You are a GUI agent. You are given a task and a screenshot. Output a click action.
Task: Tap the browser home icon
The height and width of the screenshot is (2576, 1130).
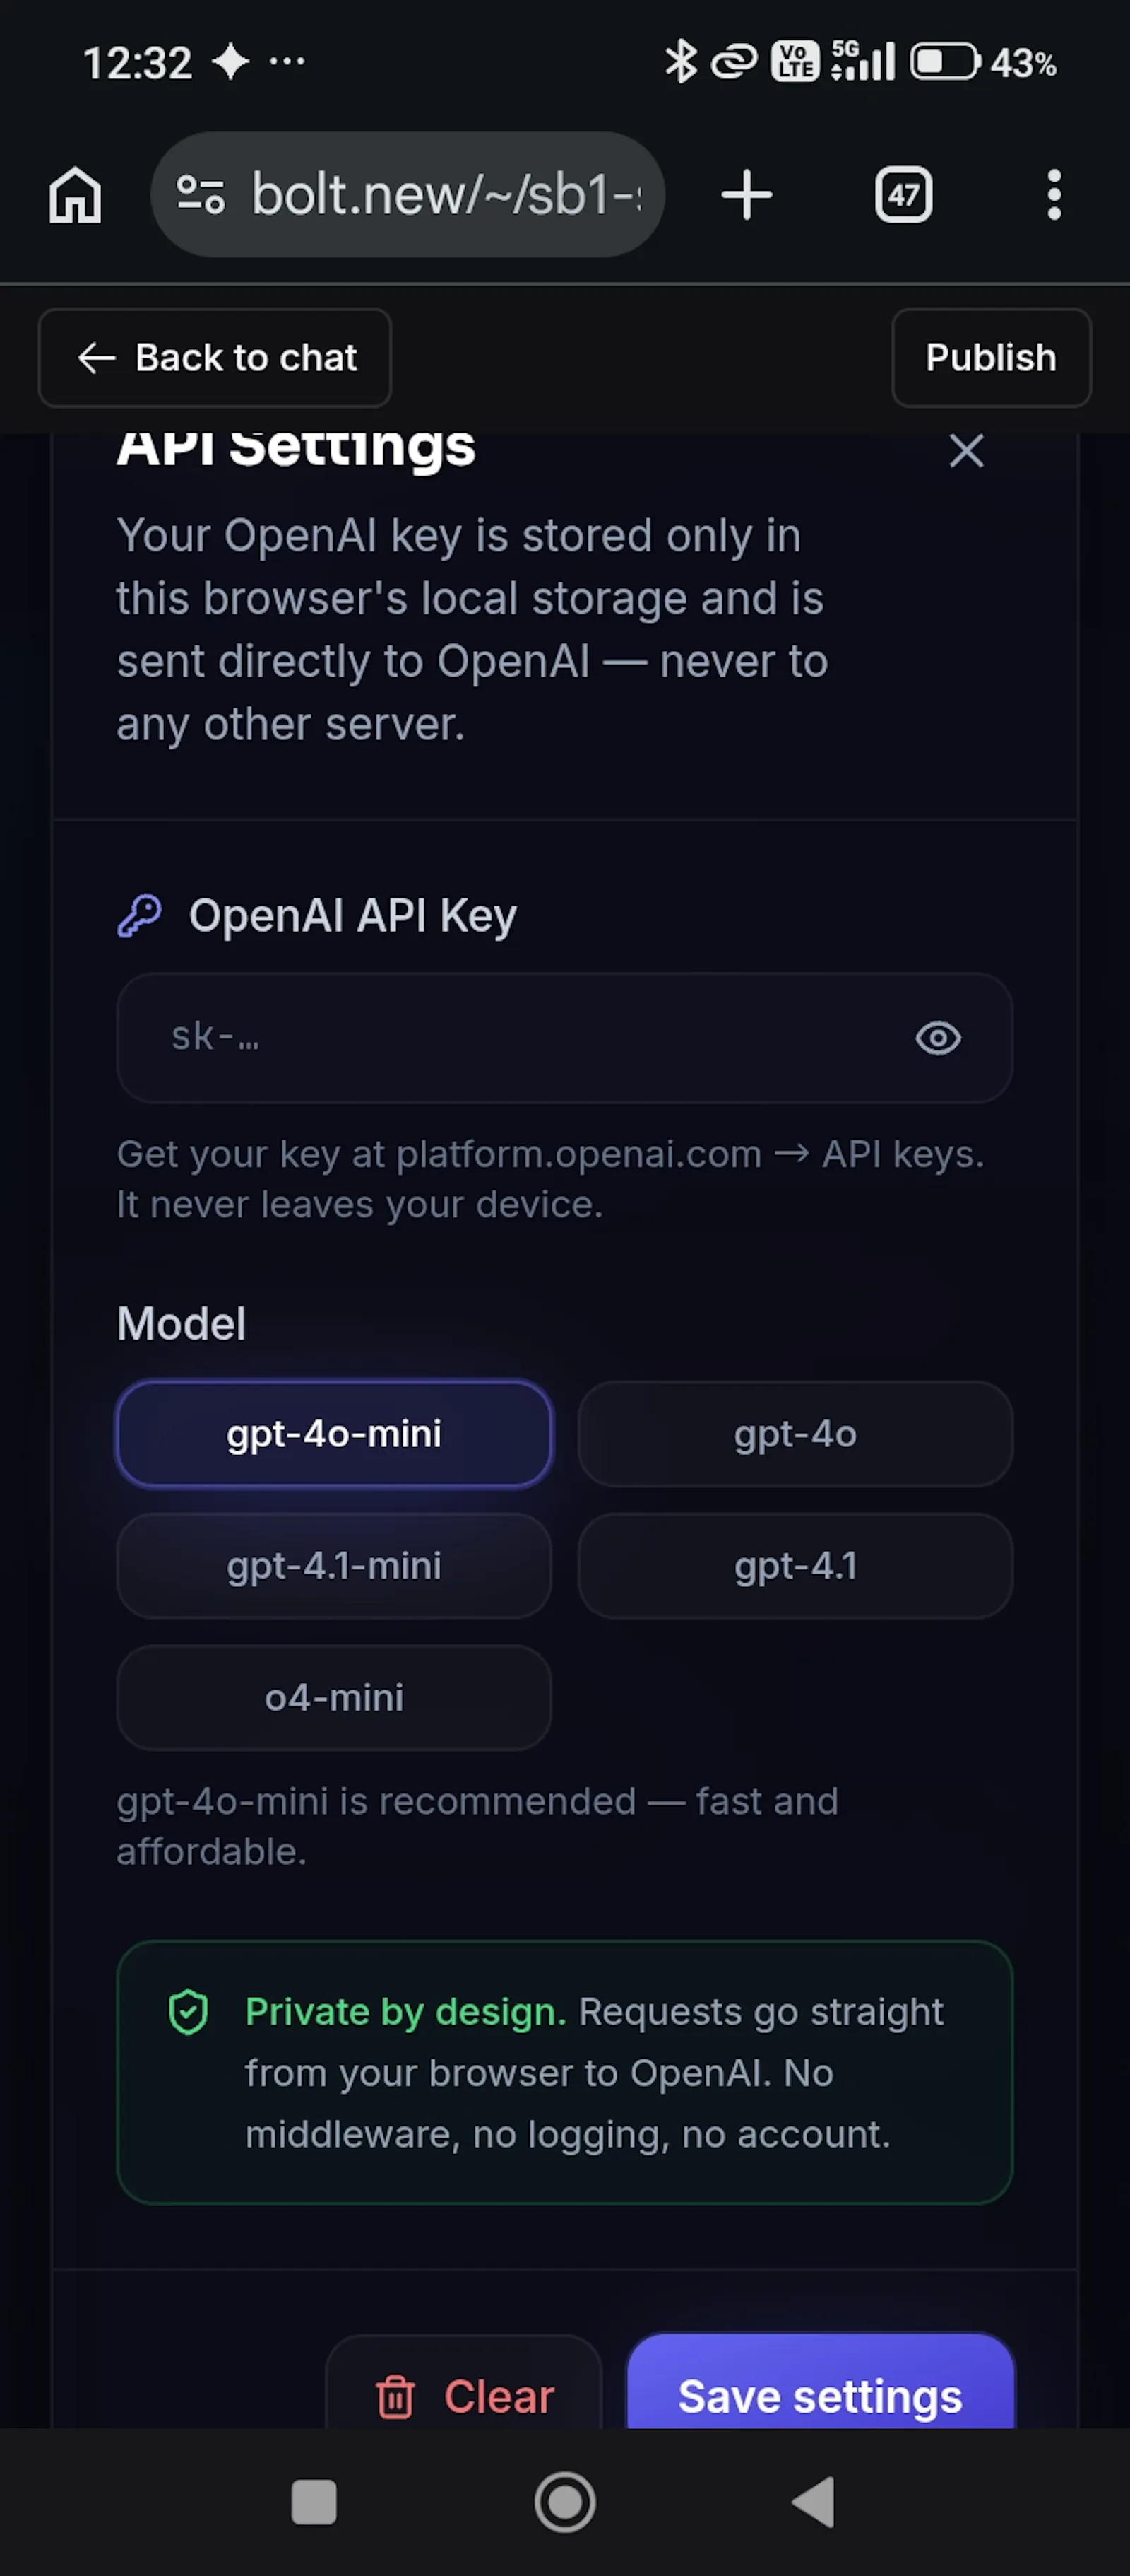75,194
